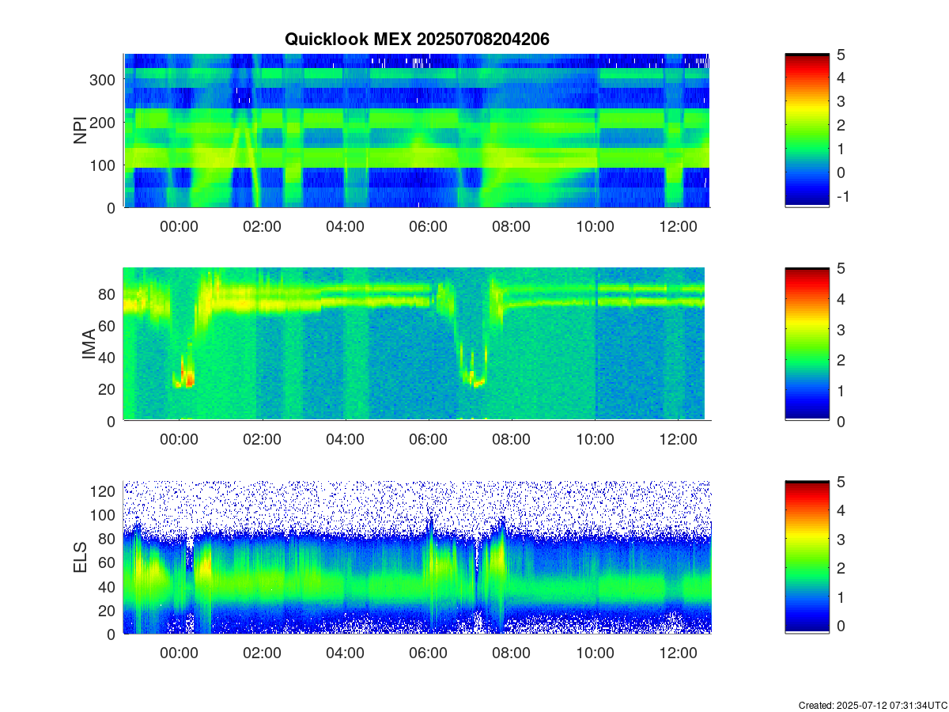Image resolution: width=949 pixels, height=712 pixels.
Task: Click the '5' label on the IMA colorbar
Action: (x=842, y=267)
